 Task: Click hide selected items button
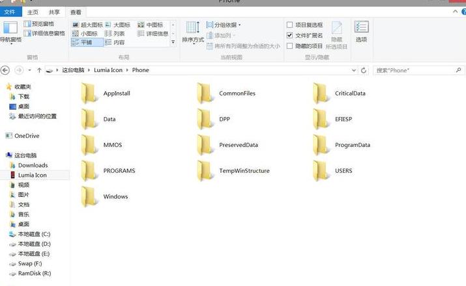pyautogui.click(x=336, y=35)
